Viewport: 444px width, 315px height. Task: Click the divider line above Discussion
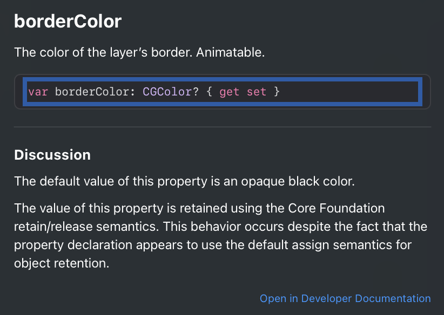(x=223, y=127)
